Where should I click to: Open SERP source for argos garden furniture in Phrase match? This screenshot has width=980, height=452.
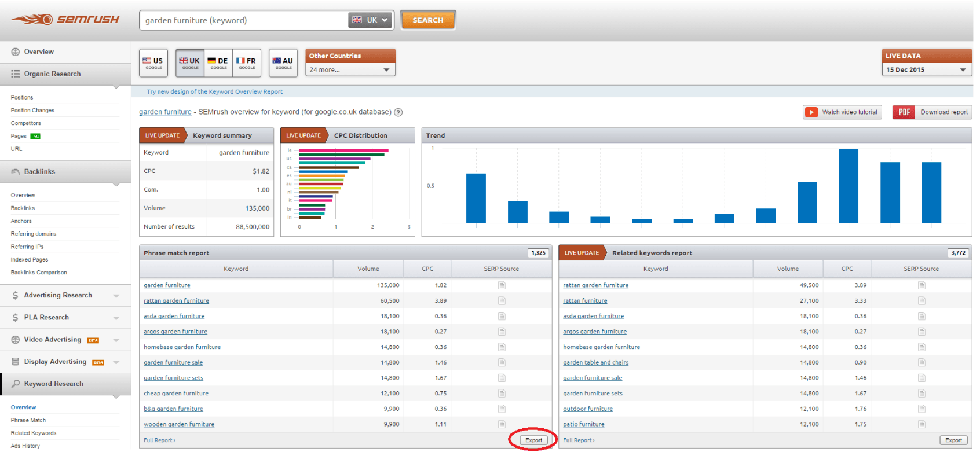point(502,332)
